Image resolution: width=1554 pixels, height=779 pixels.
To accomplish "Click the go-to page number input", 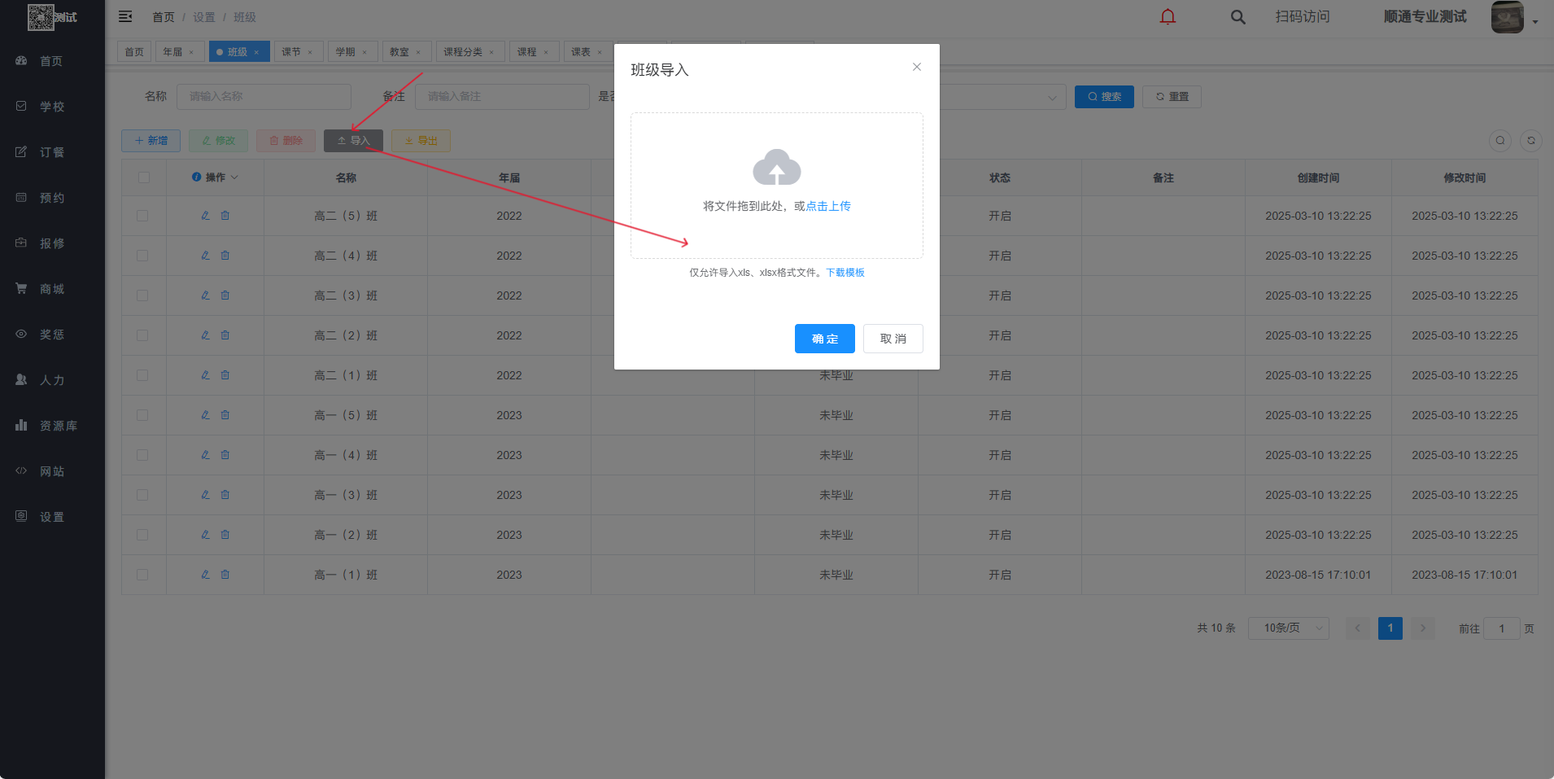I will click(1502, 628).
